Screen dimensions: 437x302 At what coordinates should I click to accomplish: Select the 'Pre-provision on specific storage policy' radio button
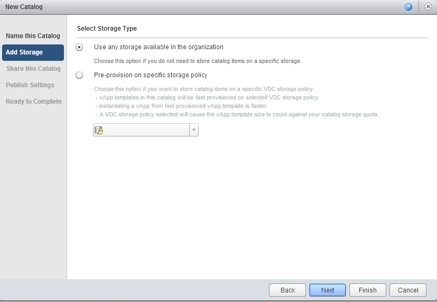pos(79,75)
